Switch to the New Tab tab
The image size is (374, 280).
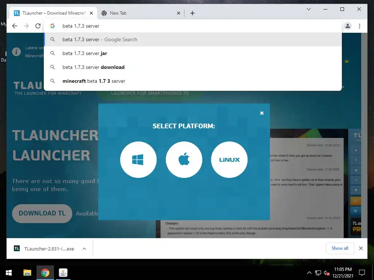141,13
